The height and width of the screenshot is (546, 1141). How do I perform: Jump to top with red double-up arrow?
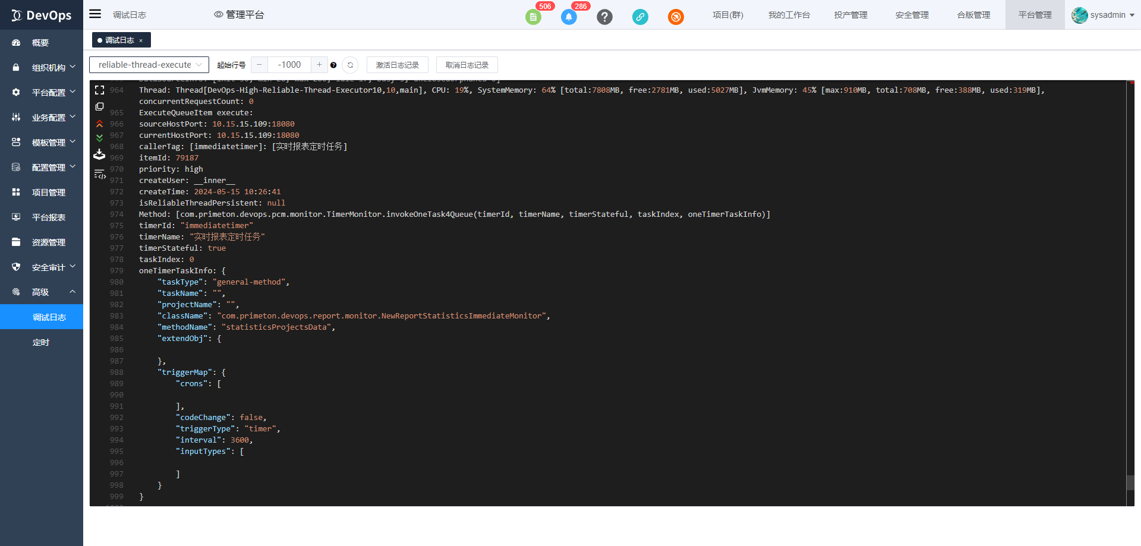[99, 124]
